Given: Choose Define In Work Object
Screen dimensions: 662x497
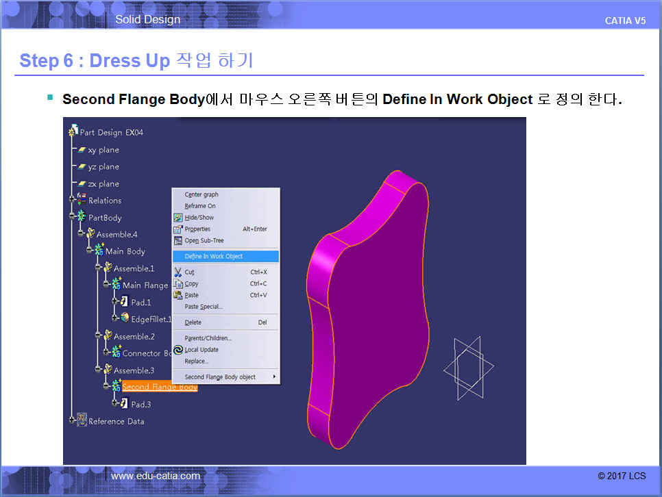Looking at the screenshot, I should pyautogui.click(x=213, y=257).
